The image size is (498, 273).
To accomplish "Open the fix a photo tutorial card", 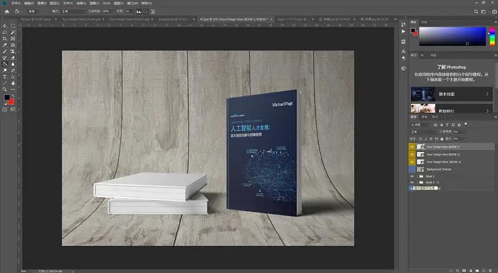I will [451, 108].
